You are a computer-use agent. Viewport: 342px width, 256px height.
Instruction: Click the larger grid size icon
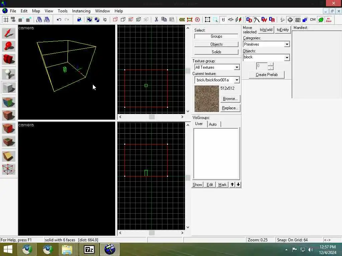coord(28,20)
